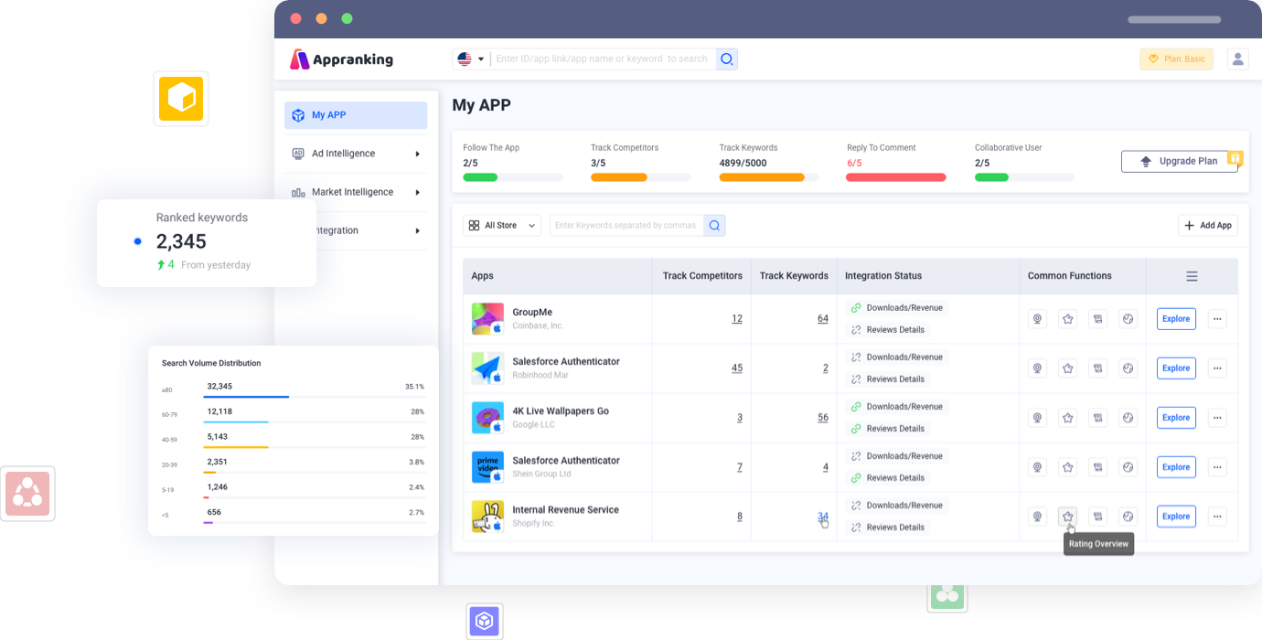Click the keyword filter search magnifier button
The height and width of the screenshot is (640, 1262).
tap(714, 225)
